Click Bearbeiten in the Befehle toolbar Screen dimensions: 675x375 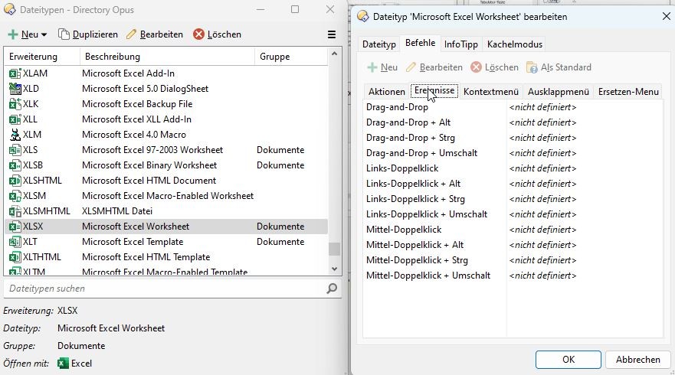[x=434, y=67]
